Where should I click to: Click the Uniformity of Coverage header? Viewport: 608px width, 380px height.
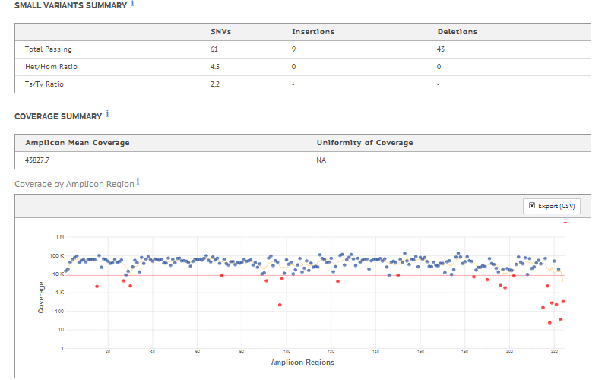[x=364, y=143]
